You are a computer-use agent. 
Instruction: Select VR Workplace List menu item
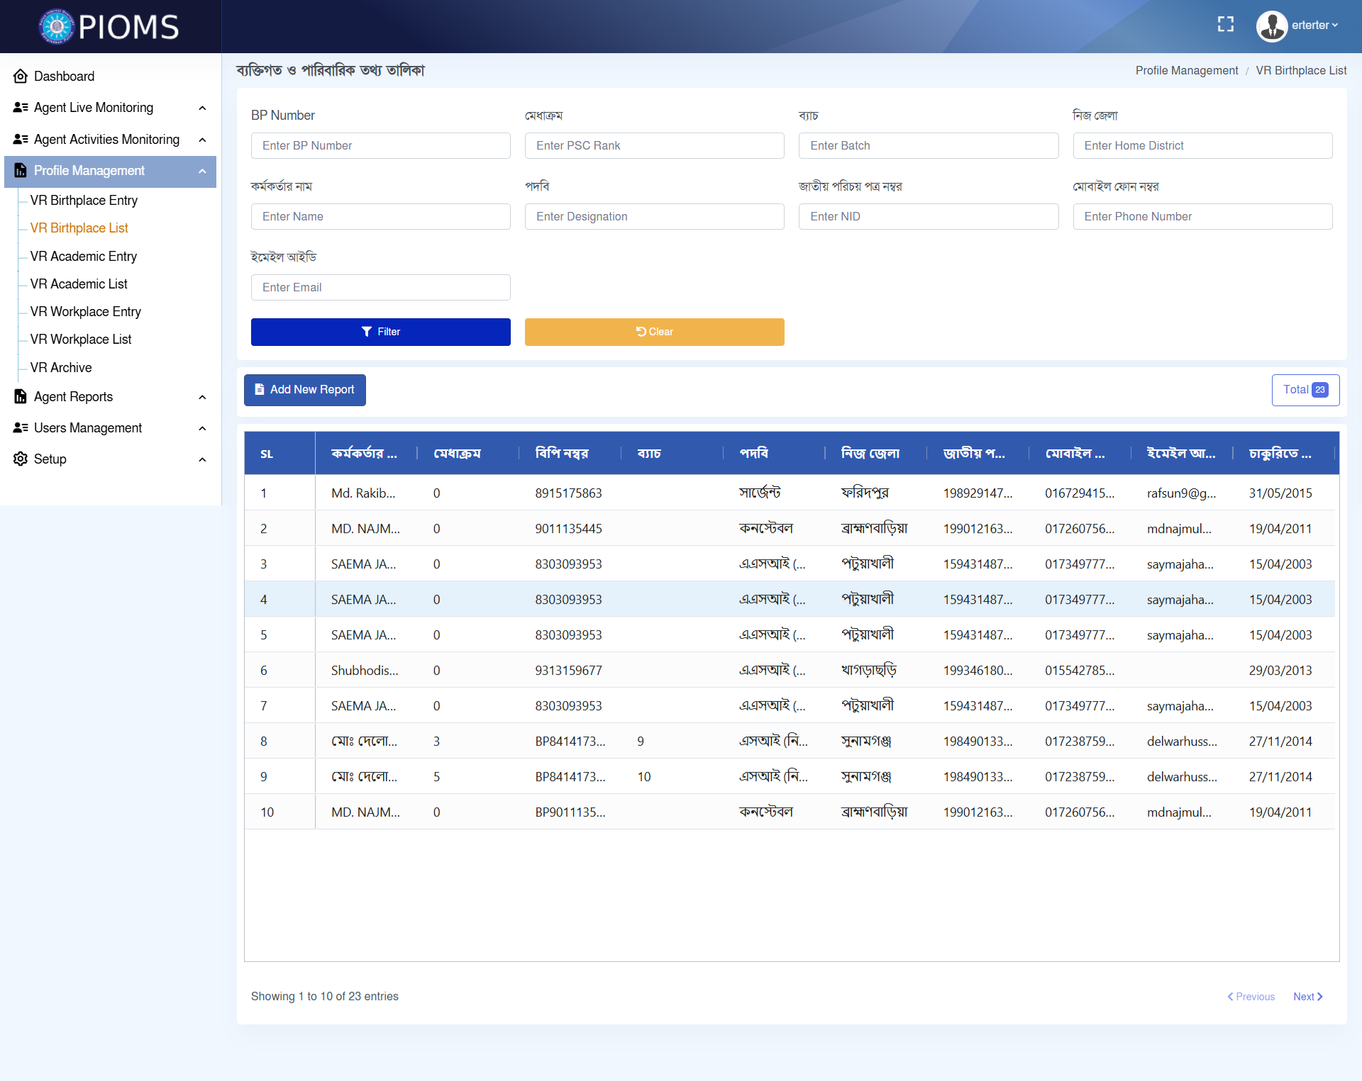[x=81, y=340]
